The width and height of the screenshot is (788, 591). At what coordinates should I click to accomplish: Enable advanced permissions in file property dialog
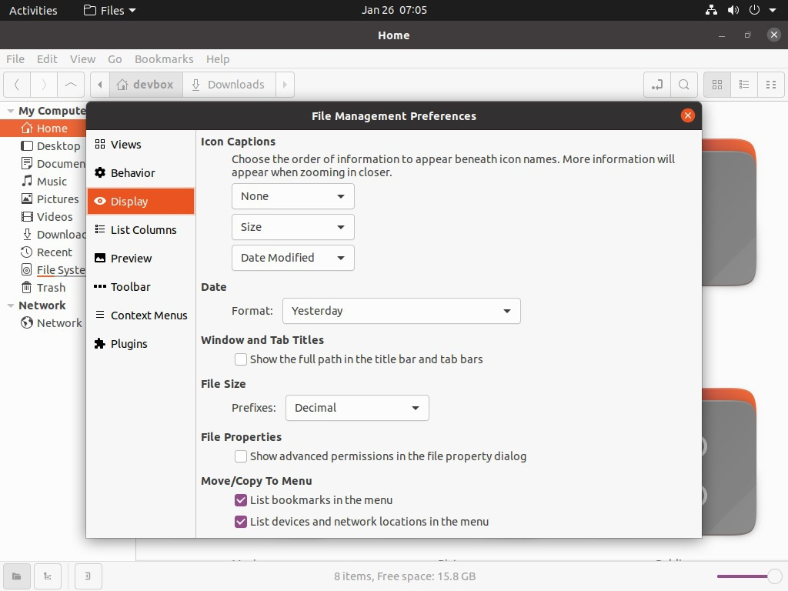click(241, 456)
